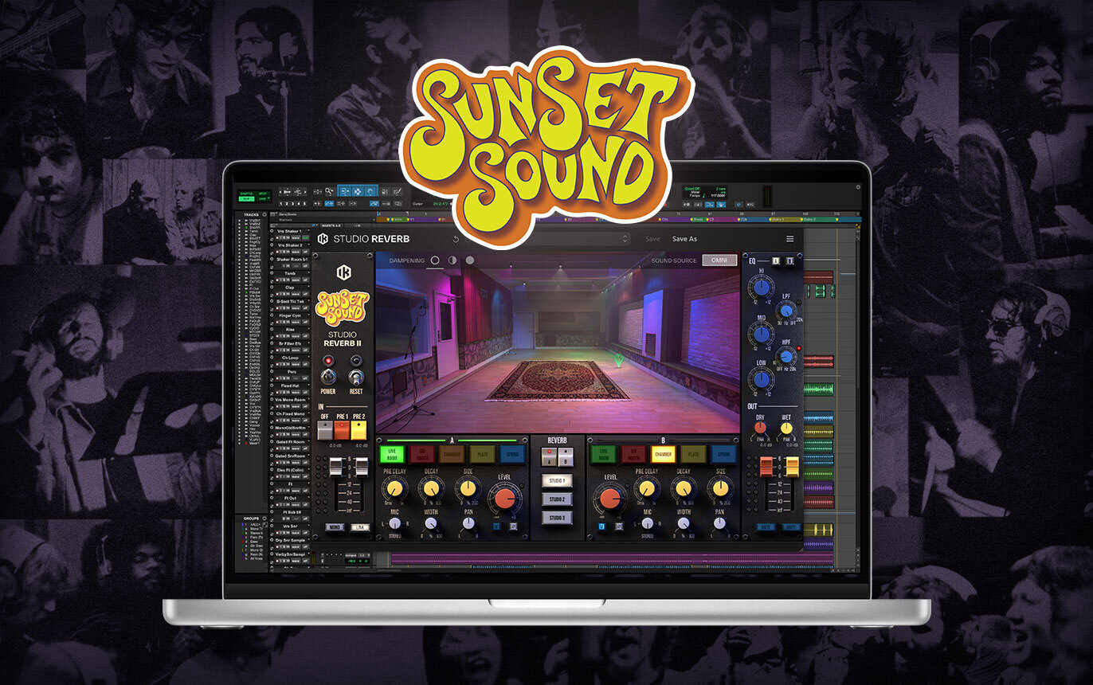
Task: Click the preset undo arrow icon
Action: tap(456, 239)
